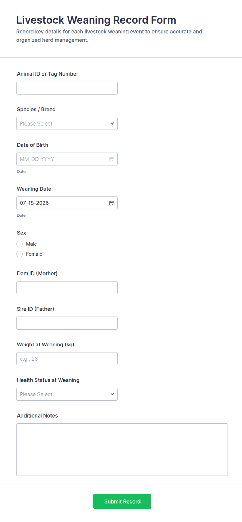Image resolution: width=242 pixels, height=522 pixels.
Task: Open the Date of Birth calendar icon
Action: (111, 159)
